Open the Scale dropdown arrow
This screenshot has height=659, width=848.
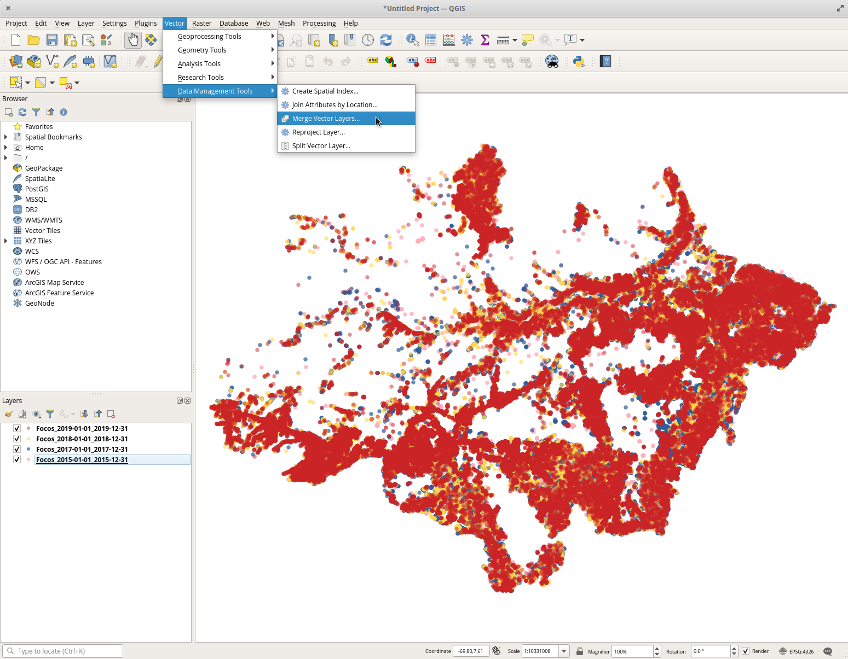tap(564, 651)
